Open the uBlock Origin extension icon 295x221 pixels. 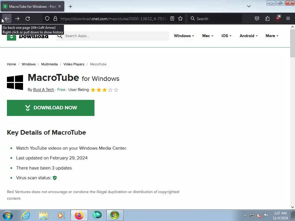point(278,18)
